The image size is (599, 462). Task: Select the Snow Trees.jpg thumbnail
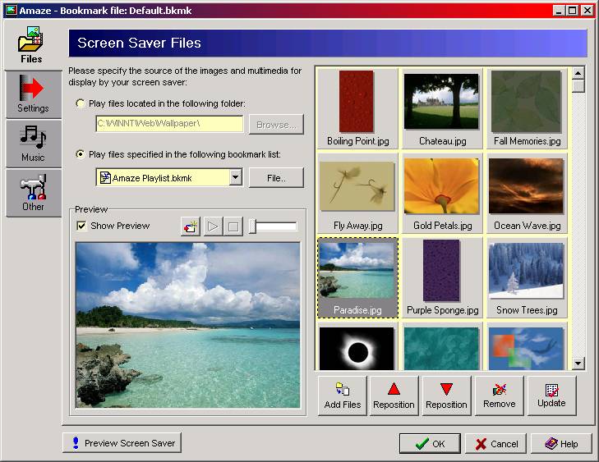click(527, 277)
